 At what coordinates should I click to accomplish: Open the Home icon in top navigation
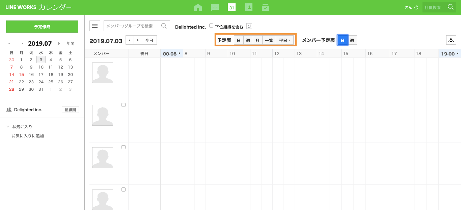[x=198, y=7]
